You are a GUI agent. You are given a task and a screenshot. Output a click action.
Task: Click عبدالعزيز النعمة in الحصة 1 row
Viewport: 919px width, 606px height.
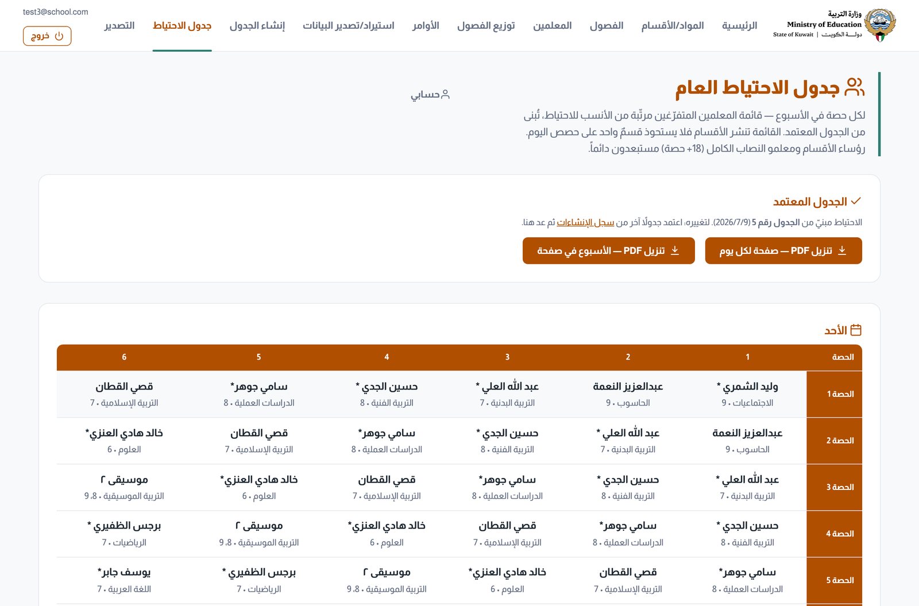[x=628, y=387]
